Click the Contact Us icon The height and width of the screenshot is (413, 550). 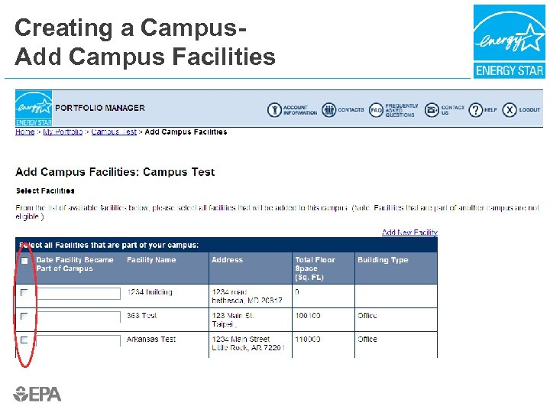432,110
